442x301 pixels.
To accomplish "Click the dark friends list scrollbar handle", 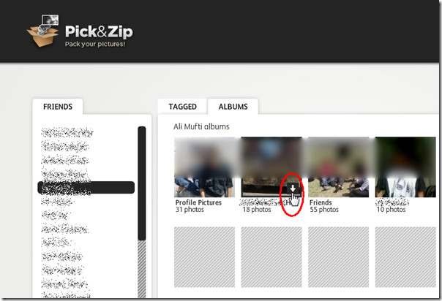I will (142, 183).
